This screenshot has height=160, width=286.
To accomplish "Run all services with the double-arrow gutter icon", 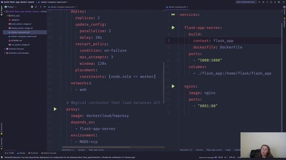I will 173,15.
